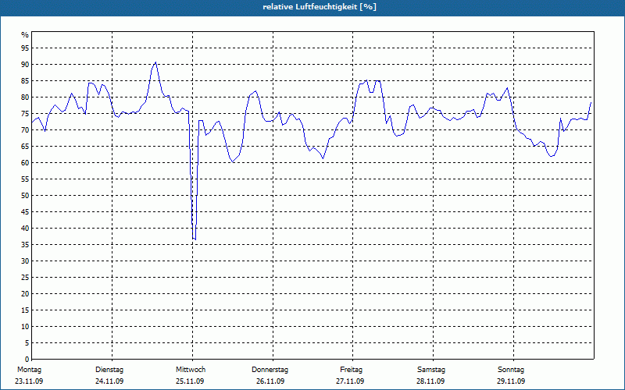Click the '90' y-axis value

[25, 65]
